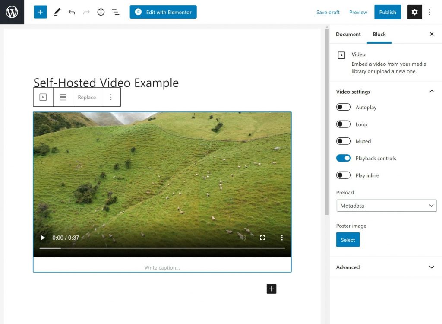This screenshot has height=324, width=442.
Task: Open the block inserter plus button
Action: [40, 12]
